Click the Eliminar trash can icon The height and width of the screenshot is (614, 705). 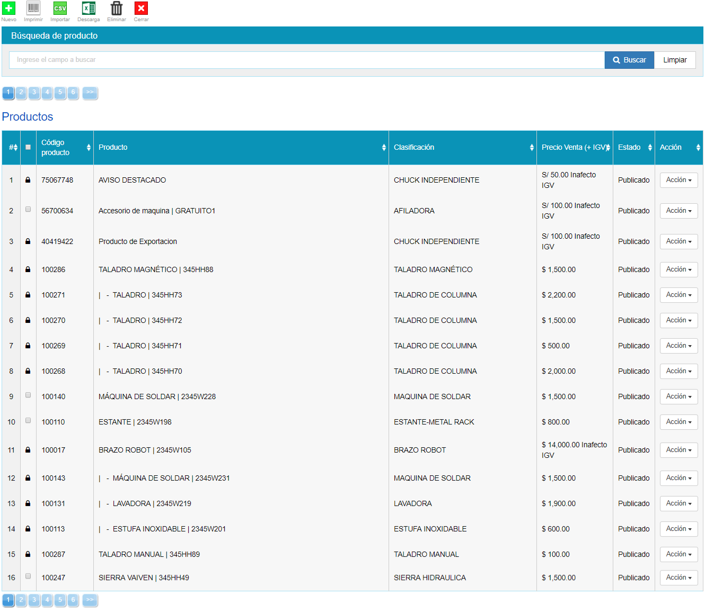coord(116,8)
